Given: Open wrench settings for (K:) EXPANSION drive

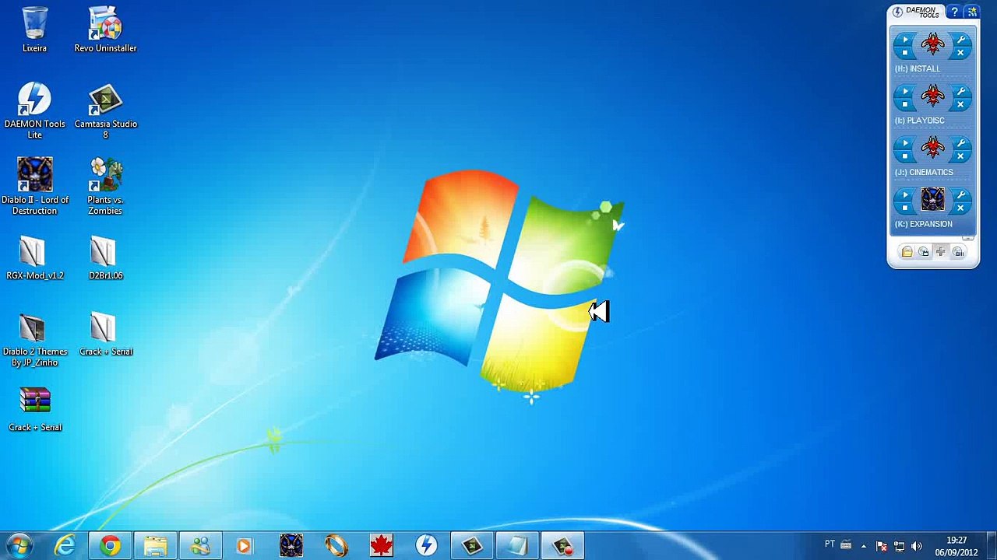Looking at the screenshot, I should [x=961, y=195].
